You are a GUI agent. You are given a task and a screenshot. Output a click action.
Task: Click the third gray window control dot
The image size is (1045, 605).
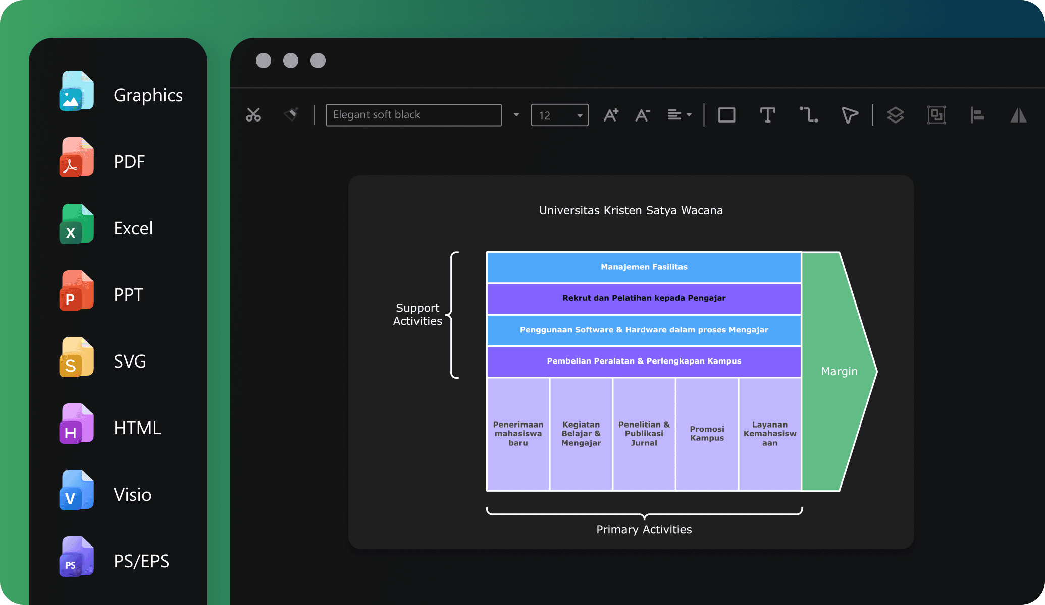click(318, 60)
